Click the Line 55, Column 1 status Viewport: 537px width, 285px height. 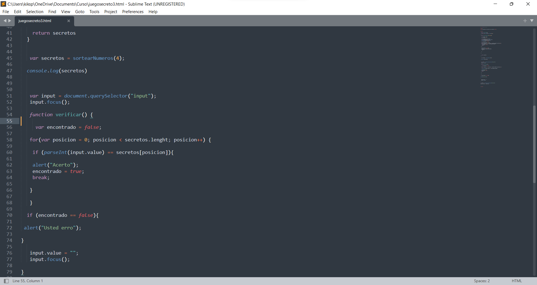pos(28,281)
